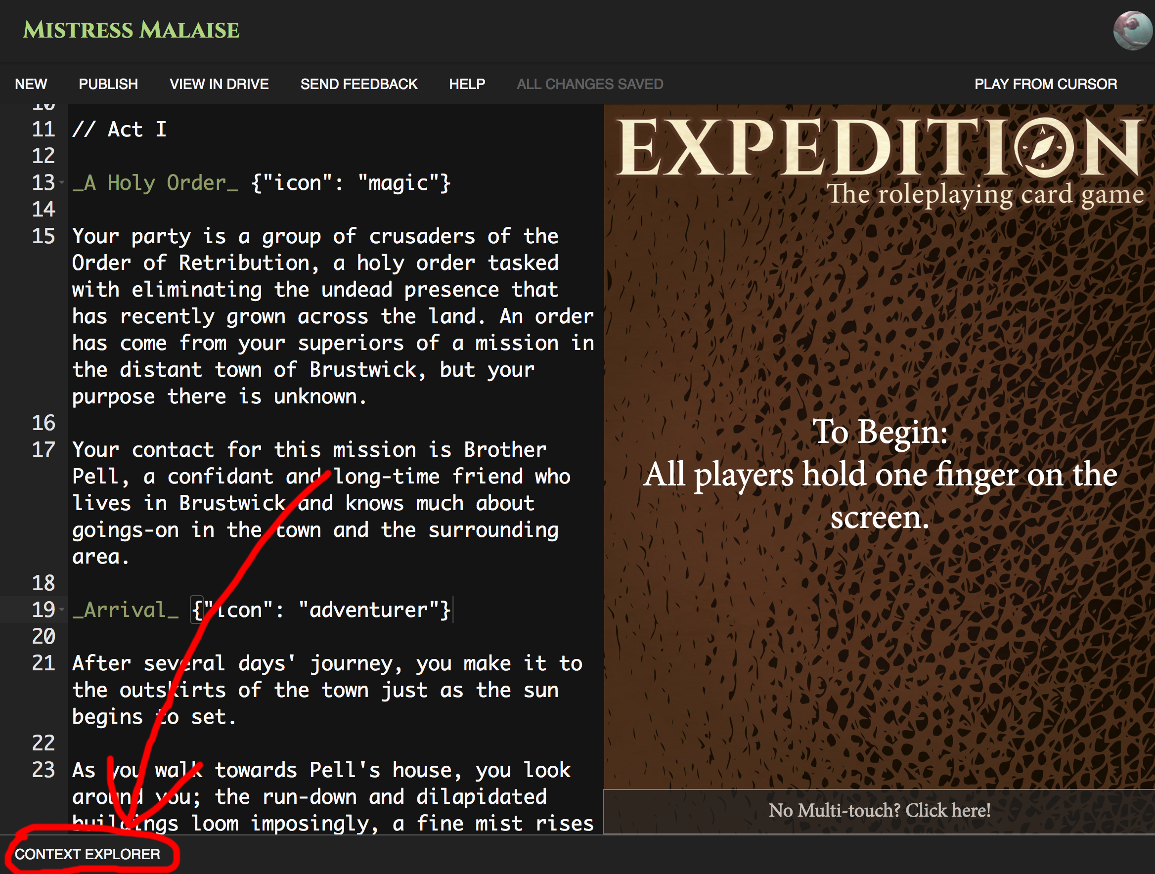Select View in Drive

[220, 84]
